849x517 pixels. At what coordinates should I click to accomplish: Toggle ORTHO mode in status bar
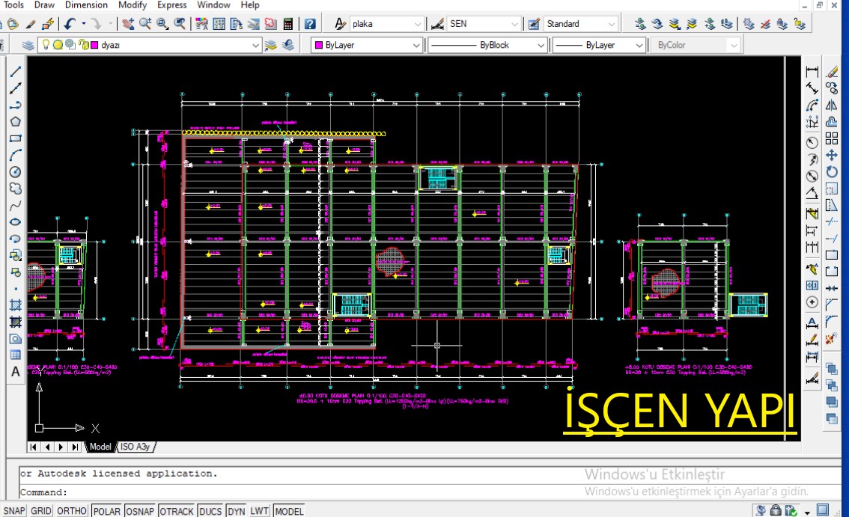72,511
